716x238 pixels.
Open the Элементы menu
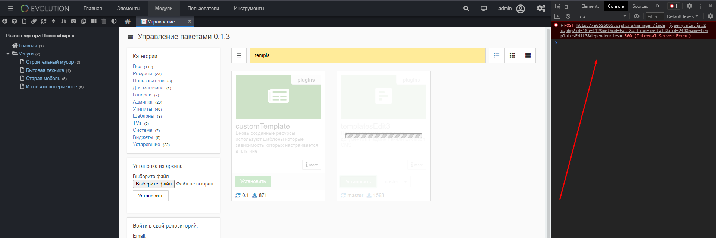coord(128,8)
